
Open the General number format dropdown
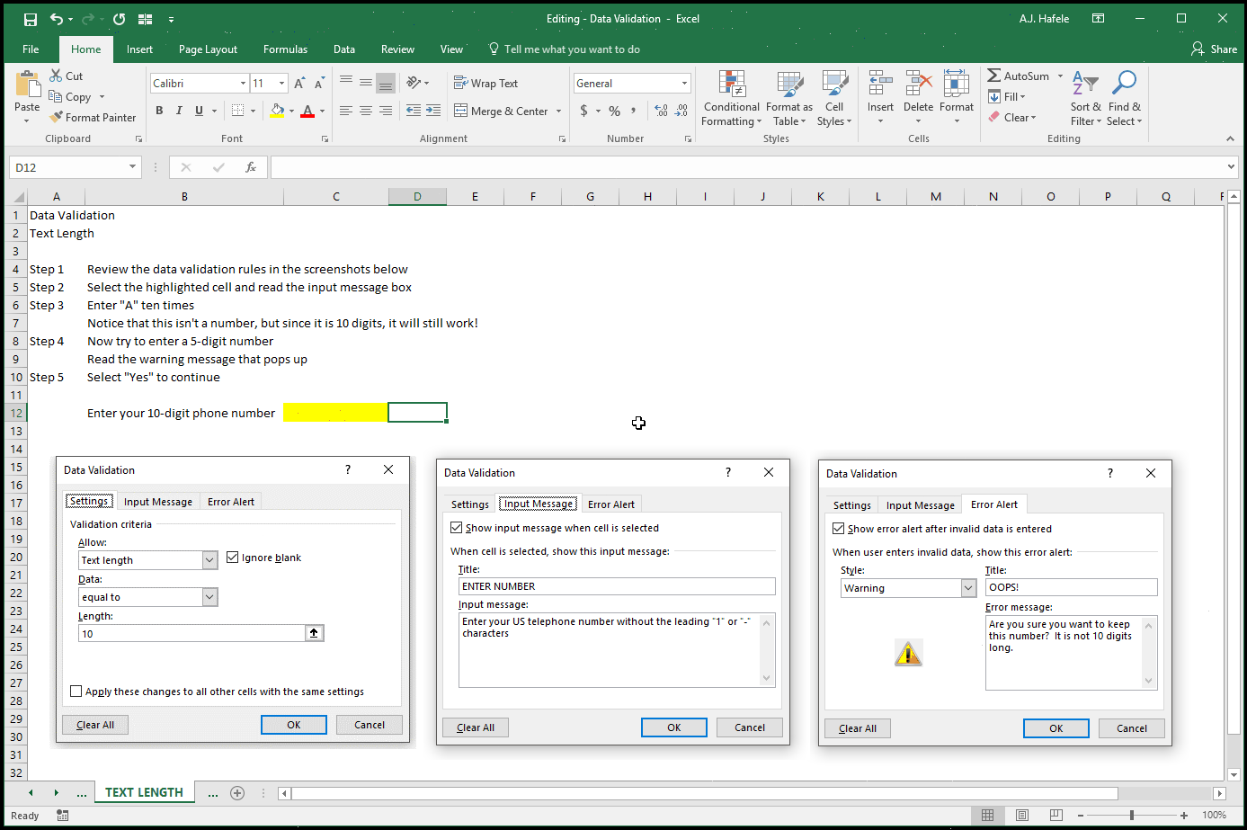(684, 84)
